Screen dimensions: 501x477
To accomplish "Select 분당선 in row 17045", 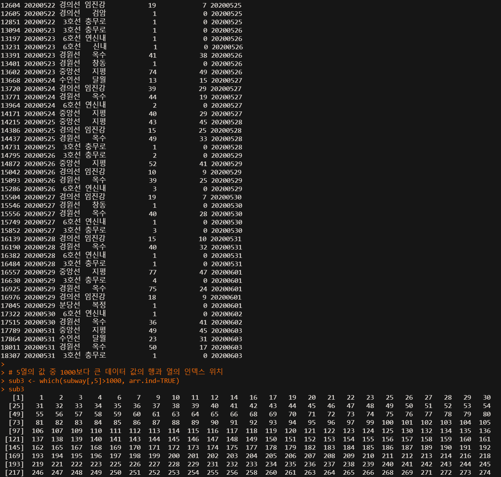I will pyautogui.click(x=70, y=306).
